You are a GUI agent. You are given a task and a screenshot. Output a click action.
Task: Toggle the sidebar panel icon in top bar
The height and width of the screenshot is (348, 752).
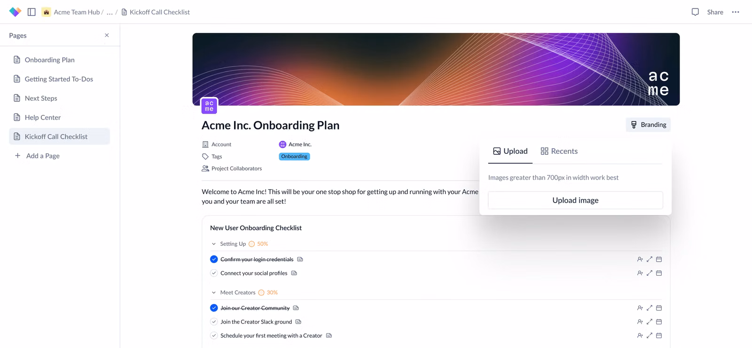tap(31, 12)
